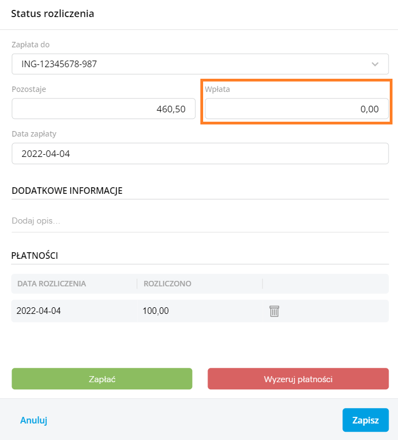Screen dimensions: 398x440
Task: Expand the Zapłata do dropdown chevron
Action: tap(375, 64)
